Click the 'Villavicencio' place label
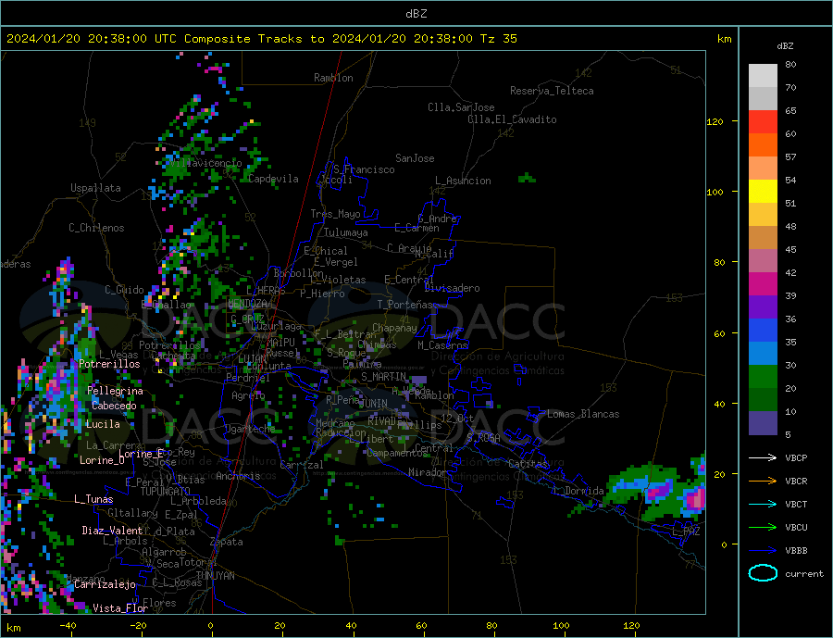 pyautogui.click(x=205, y=163)
